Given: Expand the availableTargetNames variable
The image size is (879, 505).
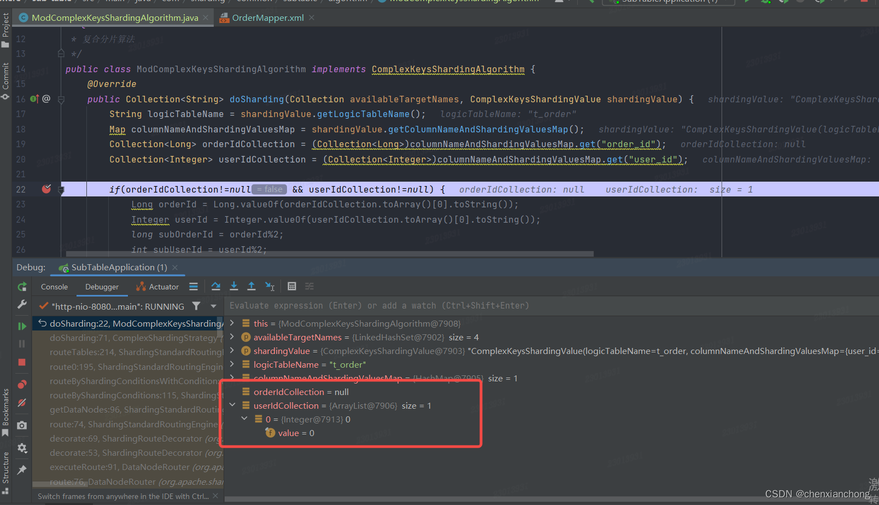Looking at the screenshot, I should 232,337.
